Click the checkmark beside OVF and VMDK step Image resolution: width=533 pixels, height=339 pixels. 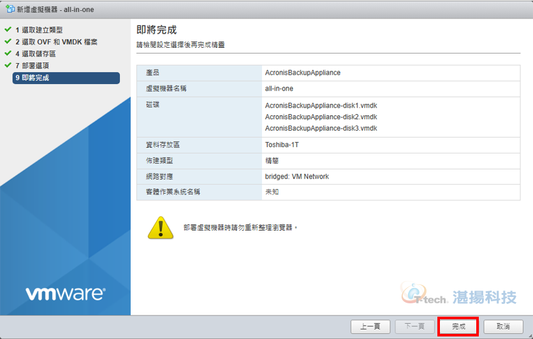pos(8,41)
